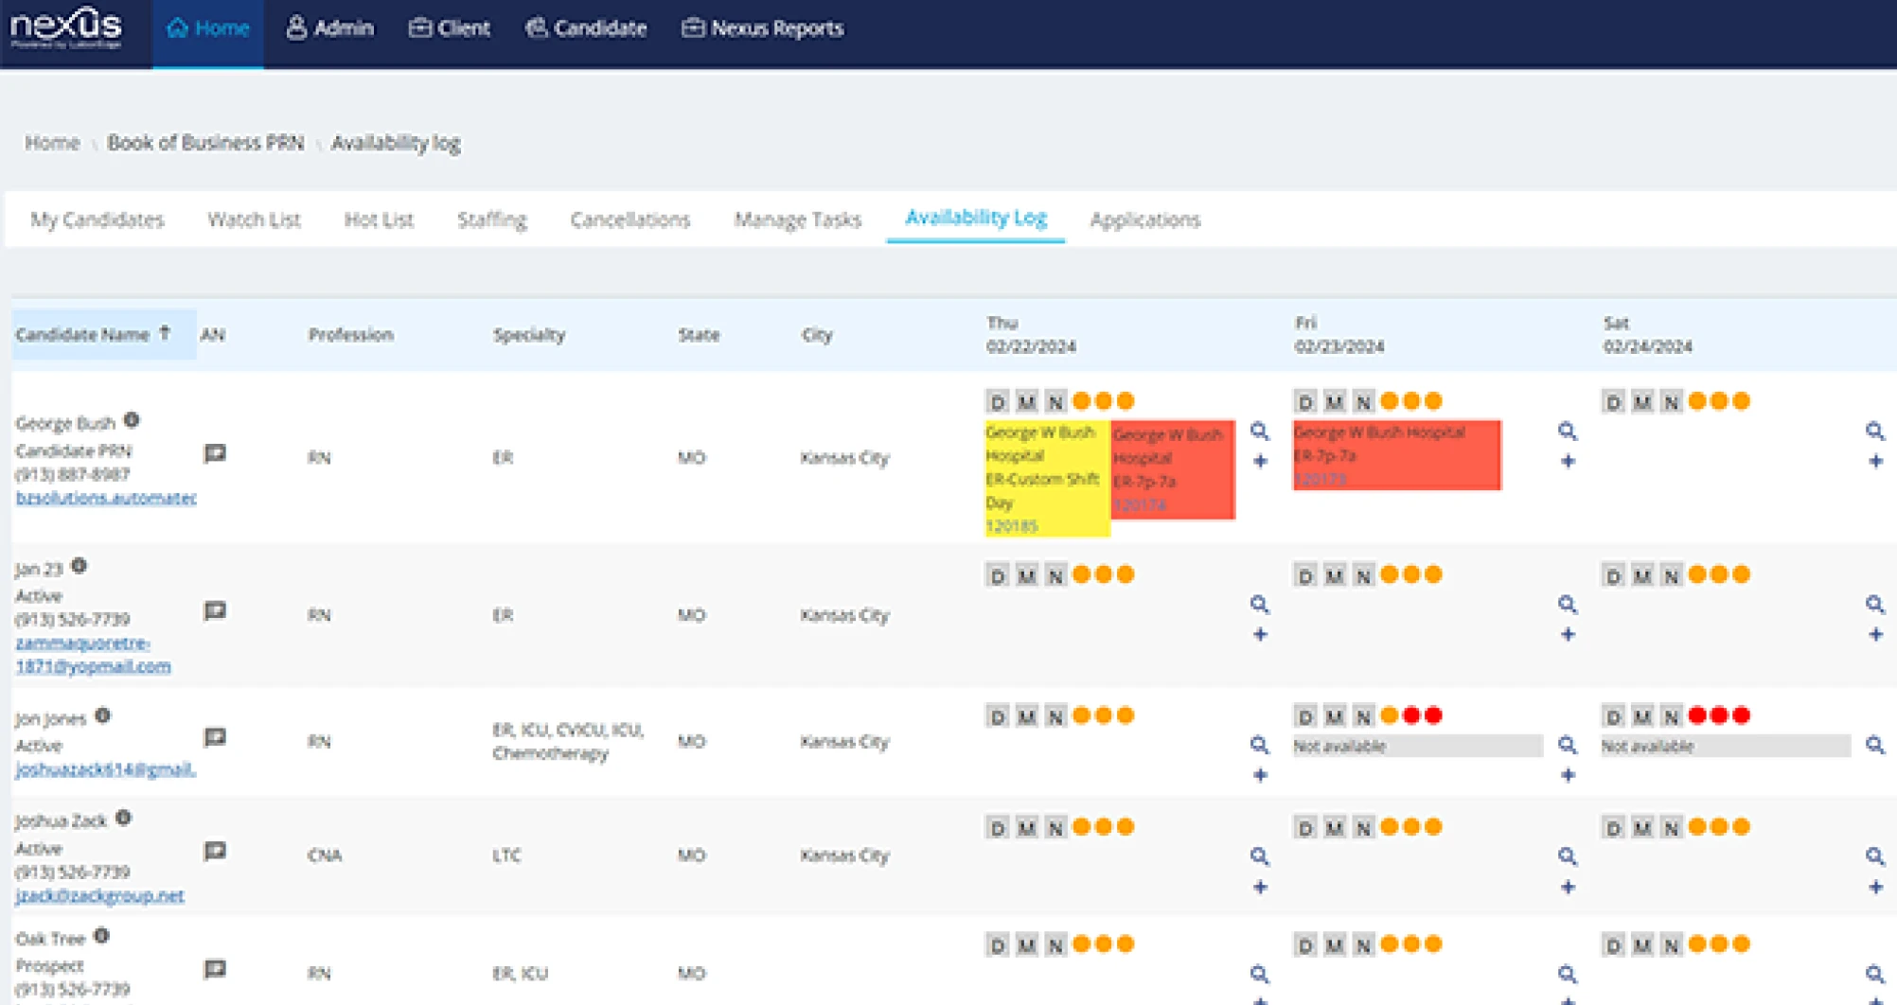Toggle the M shift for Joshua Zack Saturday
The image size is (1897, 1005).
(x=1642, y=828)
